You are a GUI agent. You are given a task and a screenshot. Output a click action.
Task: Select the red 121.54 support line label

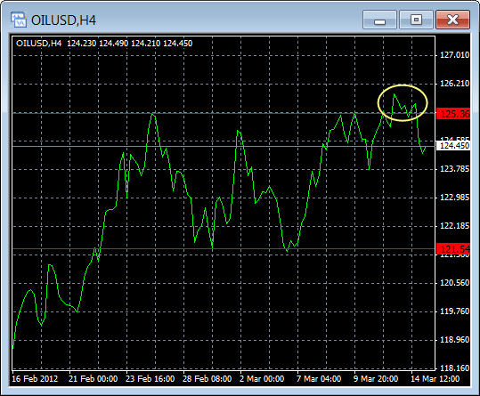click(453, 249)
